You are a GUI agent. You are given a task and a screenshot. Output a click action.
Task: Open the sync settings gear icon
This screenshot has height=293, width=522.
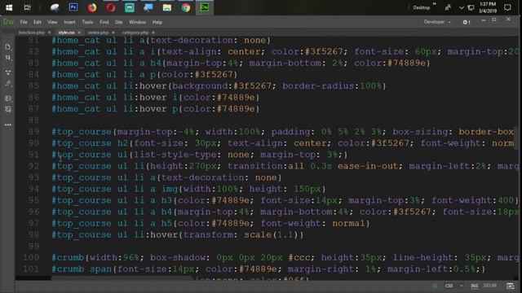tap(466, 22)
